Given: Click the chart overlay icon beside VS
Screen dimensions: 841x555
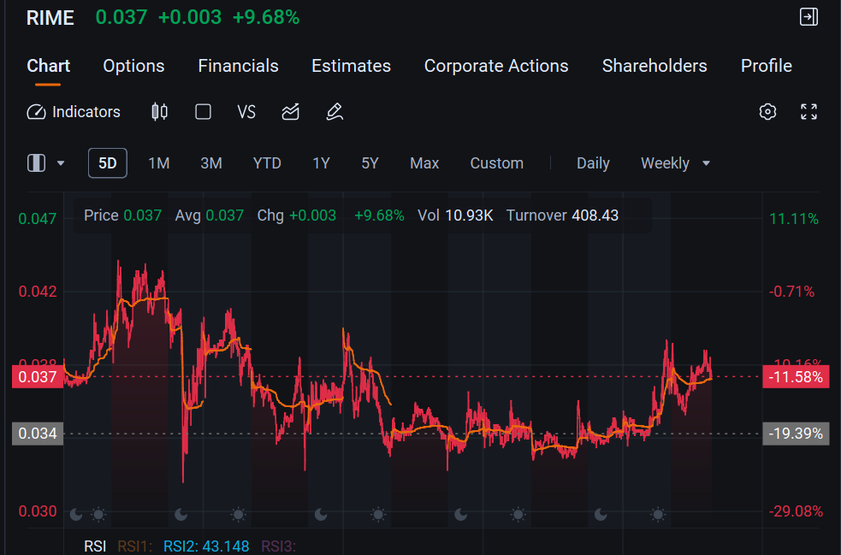Looking at the screenshot, I should [x=290, y=111].
